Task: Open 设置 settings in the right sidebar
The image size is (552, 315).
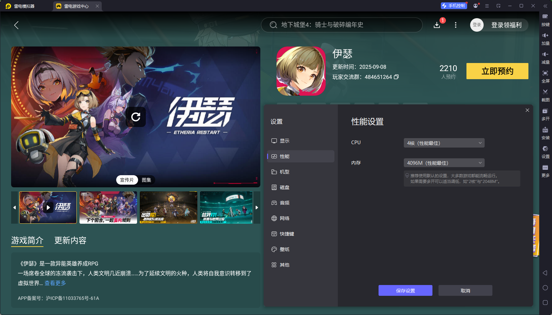Action: (545, 152)
